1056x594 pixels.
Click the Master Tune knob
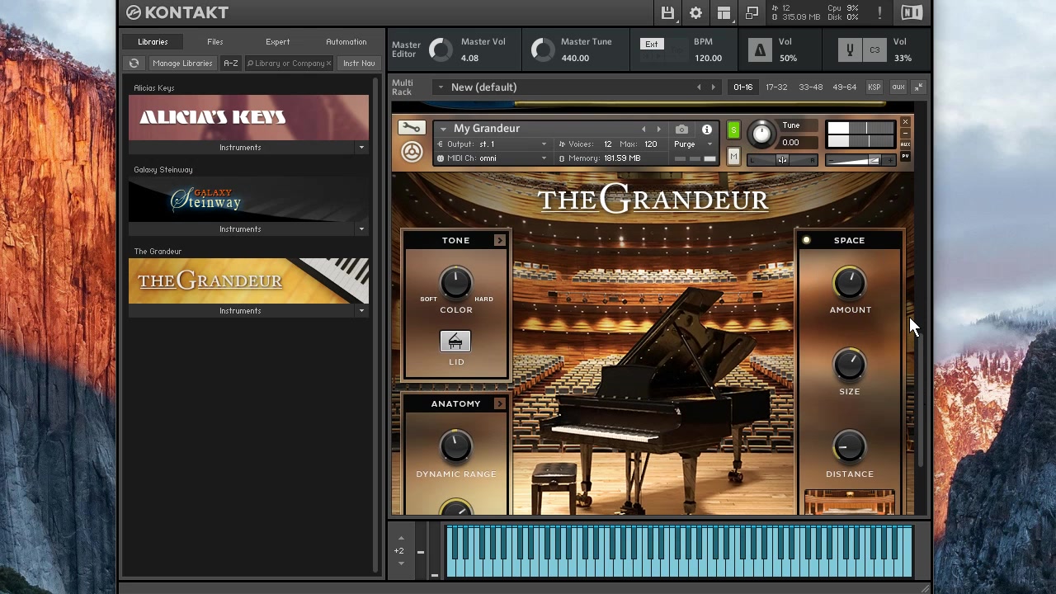coord(542,50)
